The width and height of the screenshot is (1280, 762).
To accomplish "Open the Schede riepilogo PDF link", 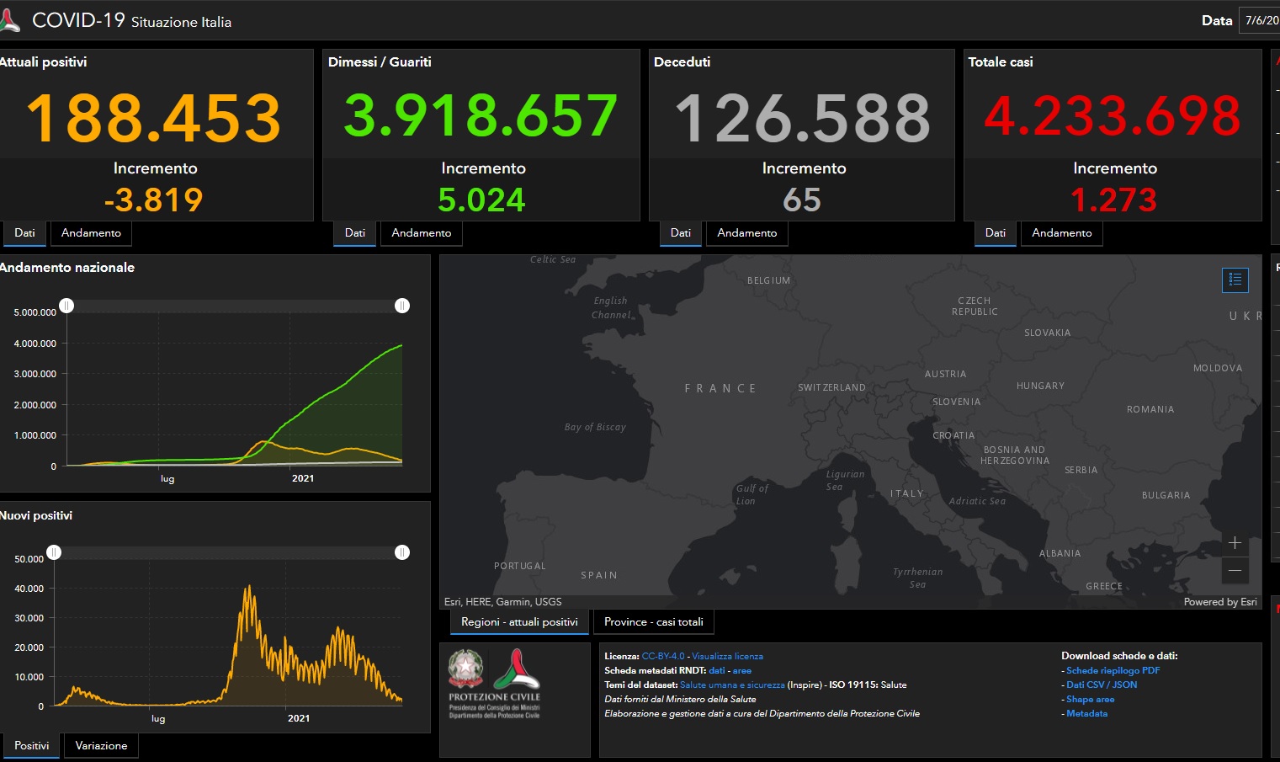I will pyautogui.click(x=1113, y=670).
